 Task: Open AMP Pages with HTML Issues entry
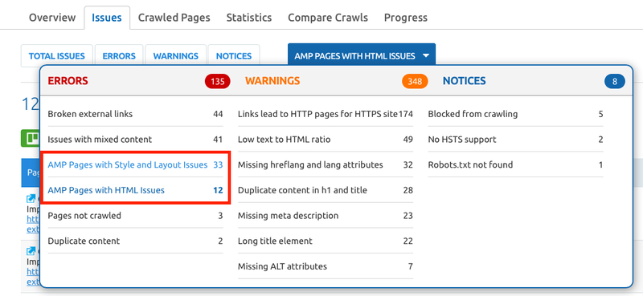[135, 190]
